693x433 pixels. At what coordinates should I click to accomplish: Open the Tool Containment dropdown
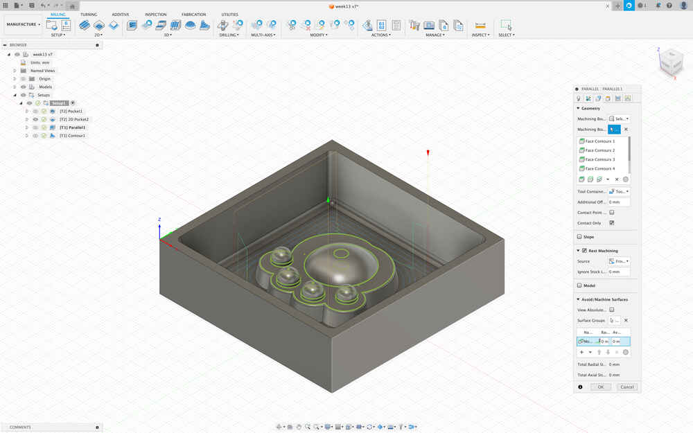click(619, 191)
